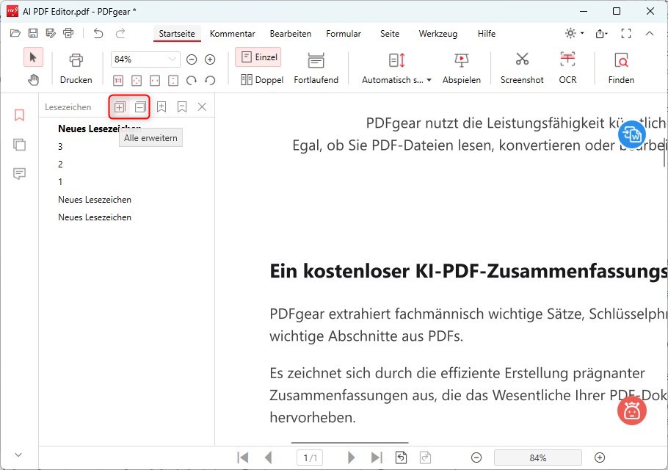
Task: Click the blue PDF to Word floating icon
Action: click(632, 134)
